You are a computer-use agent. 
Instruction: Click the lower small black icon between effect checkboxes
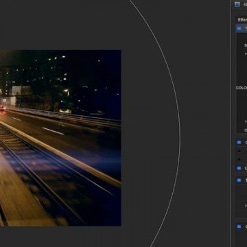point(239,159)
